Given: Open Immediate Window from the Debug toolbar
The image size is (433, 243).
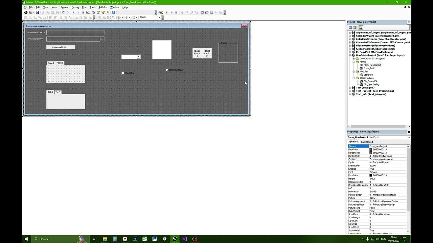Looking at the screenshot, I should coord(207,12).
